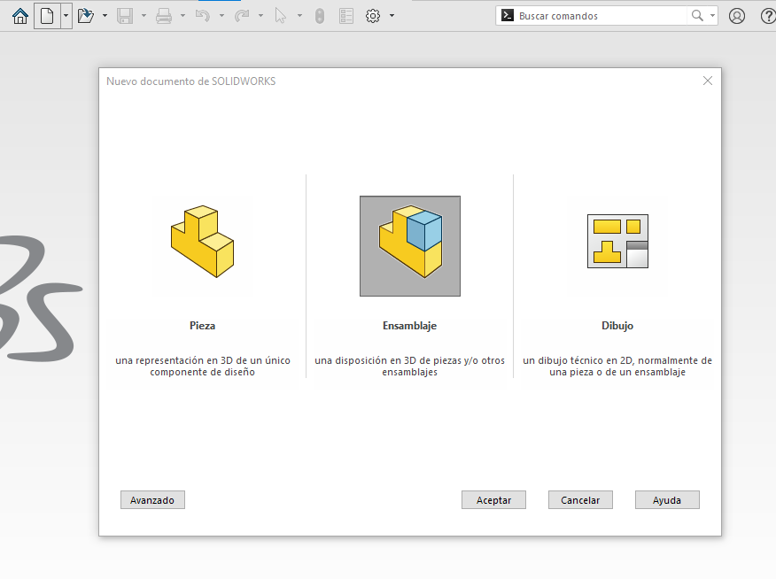Select the Dibujo drawing icon
The image size is (776, 579).
pyautogui.click(x=617, y=242)
